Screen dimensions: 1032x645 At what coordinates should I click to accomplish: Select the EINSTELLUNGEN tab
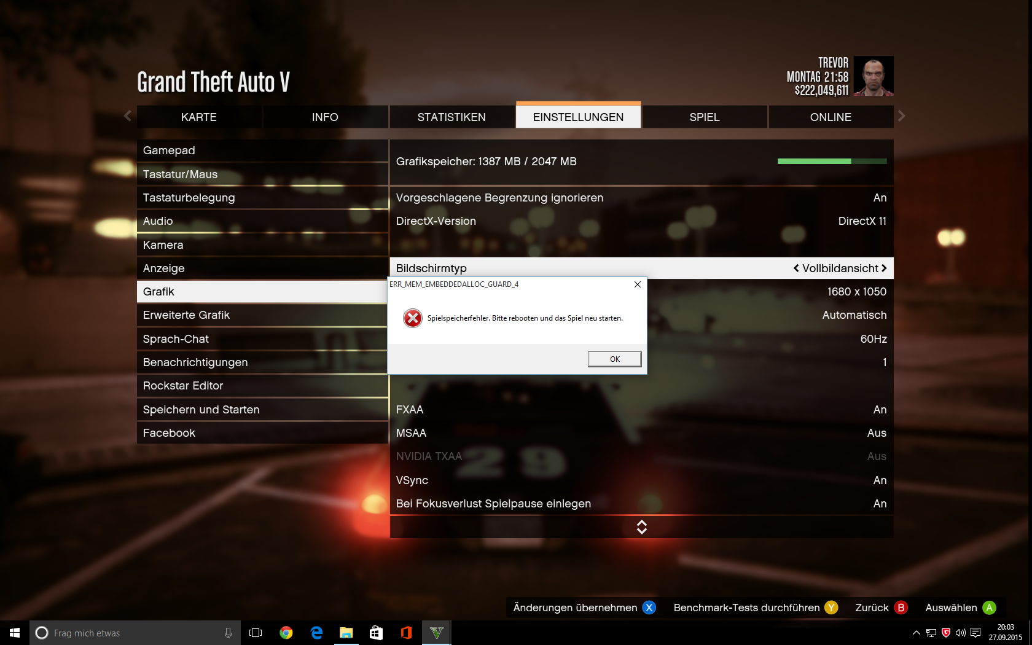(x=578, y=117)
